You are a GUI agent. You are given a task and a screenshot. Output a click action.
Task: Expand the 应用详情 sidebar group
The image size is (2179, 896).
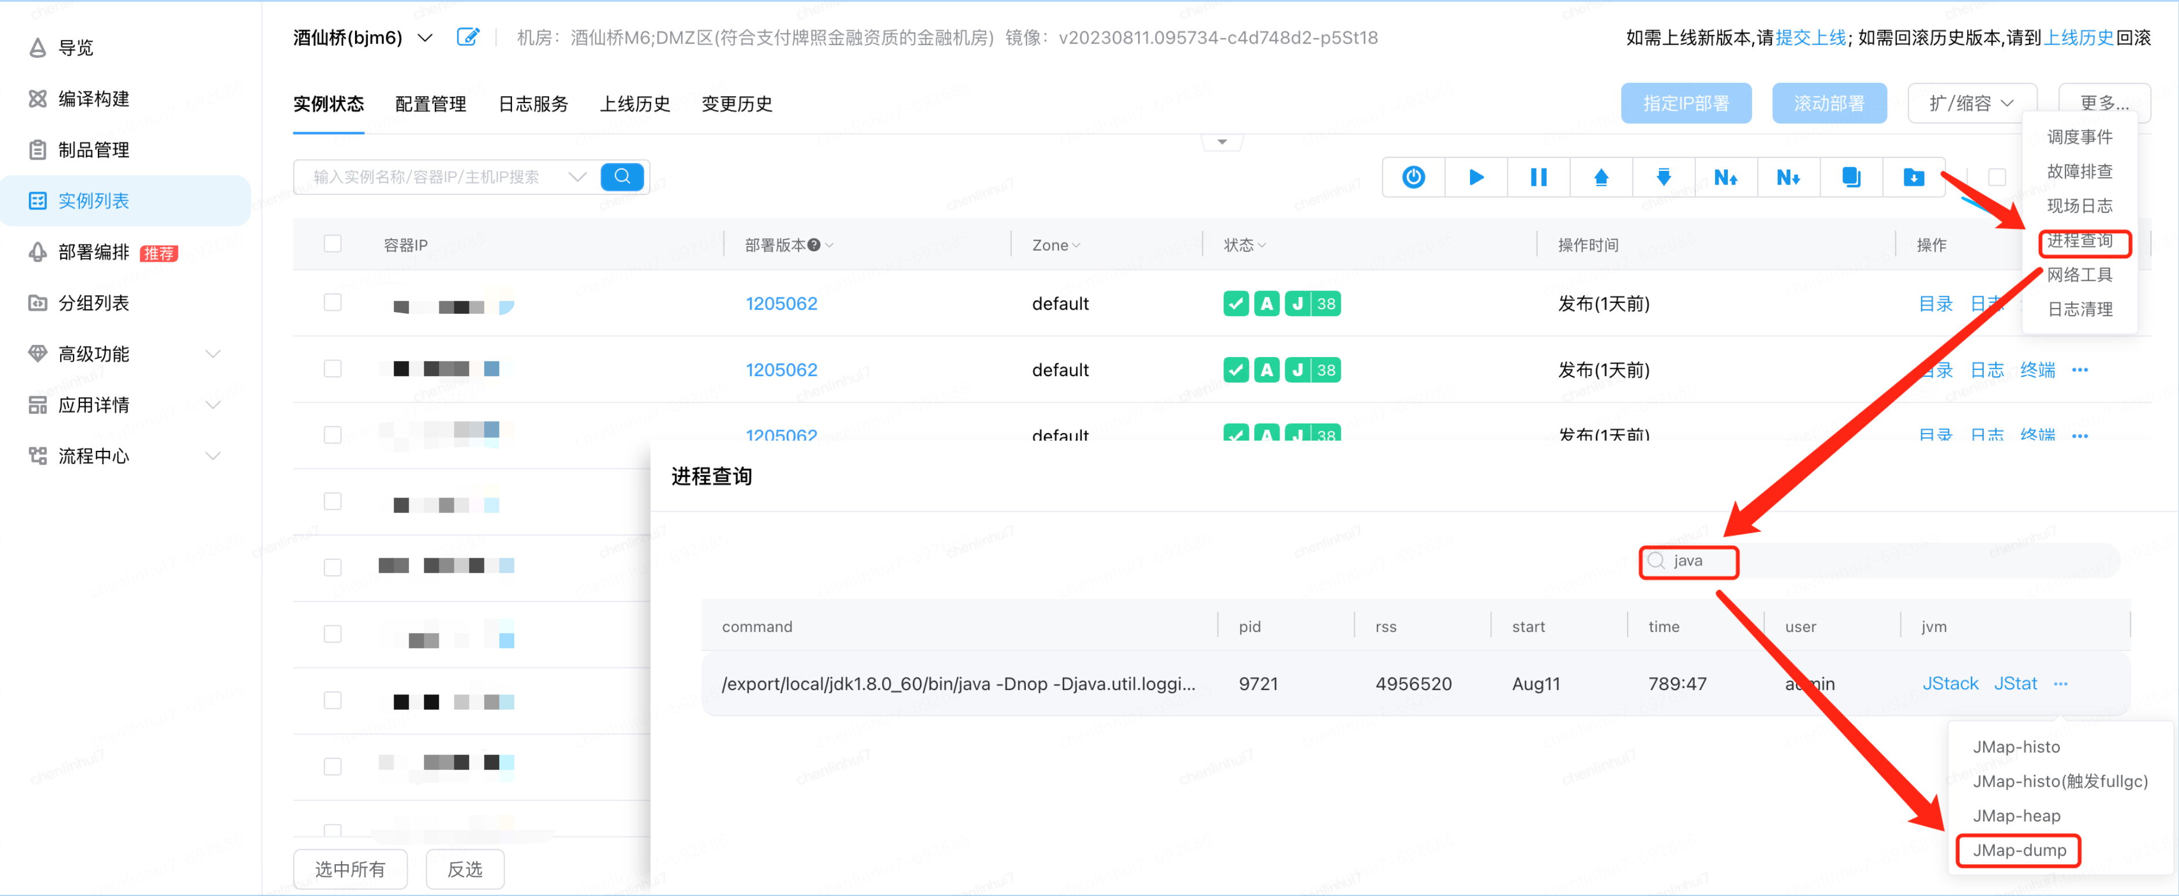coord(213,405)
